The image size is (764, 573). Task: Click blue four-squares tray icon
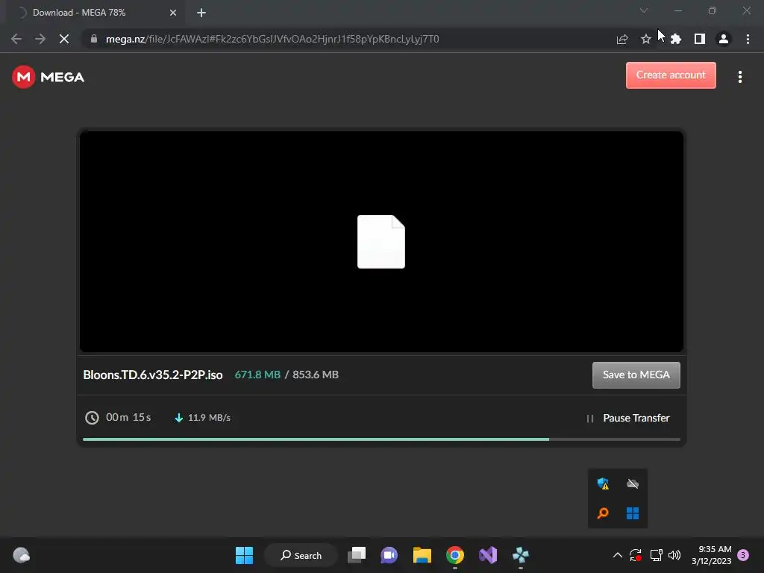[x=633, y=513]
